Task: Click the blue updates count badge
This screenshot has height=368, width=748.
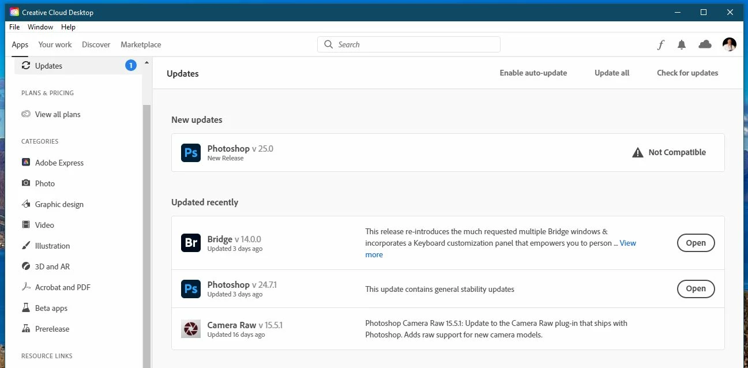Action: point(131,66)
